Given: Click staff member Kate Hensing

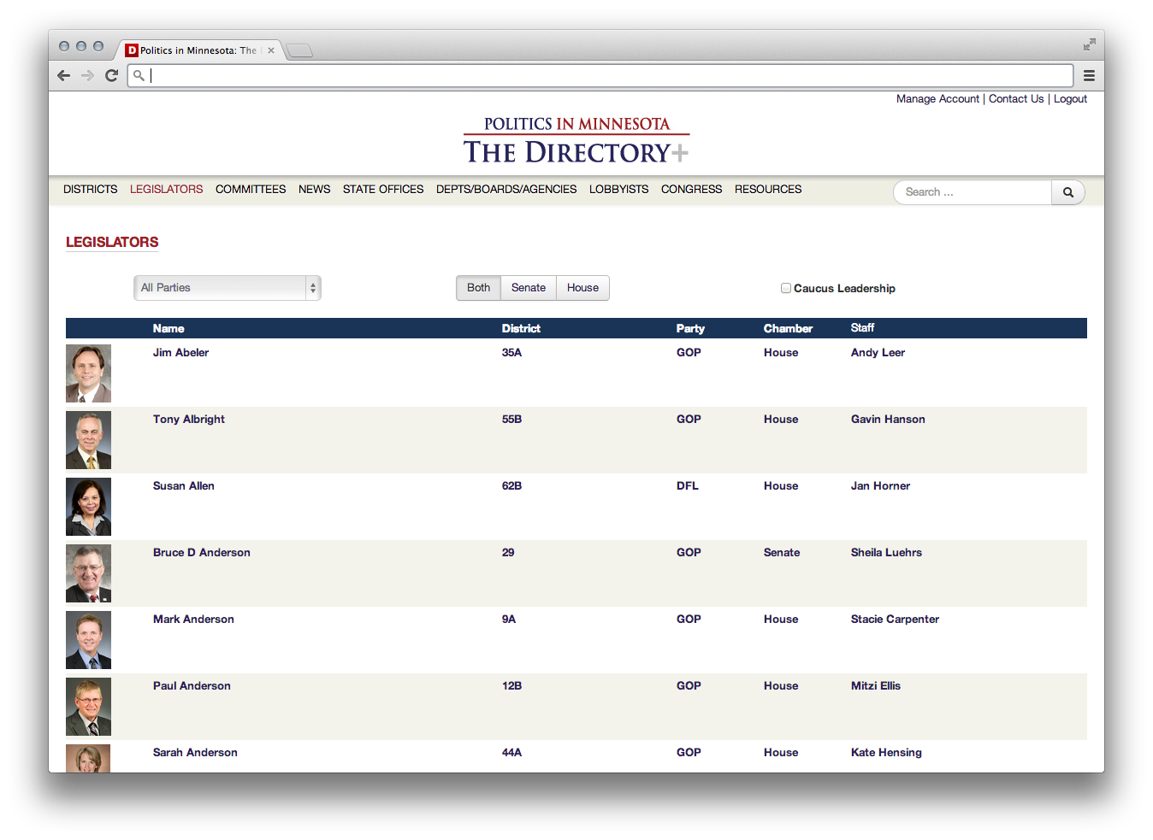Looking at the screenshot, I should 886,752.
